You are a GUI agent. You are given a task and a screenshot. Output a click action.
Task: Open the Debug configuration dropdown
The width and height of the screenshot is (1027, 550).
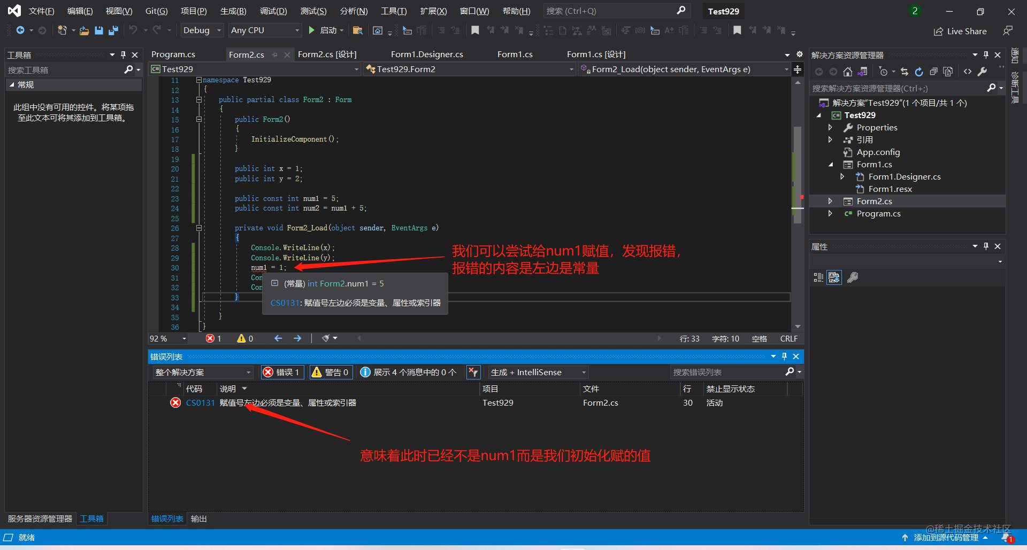[x=202, y=30]
